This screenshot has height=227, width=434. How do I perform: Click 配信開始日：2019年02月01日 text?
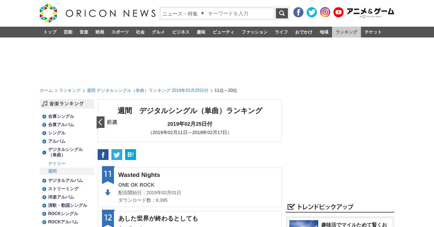(x=150, y=192)
